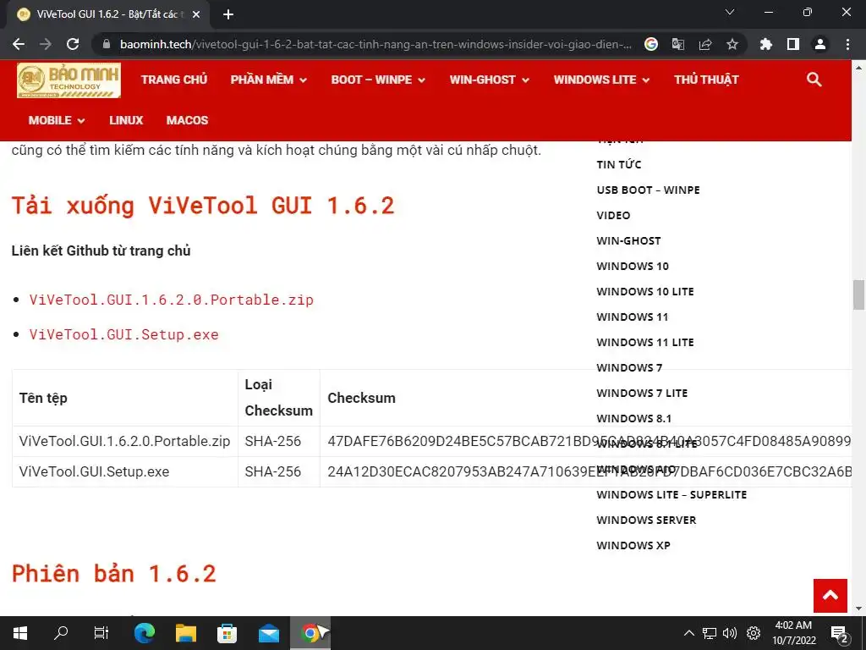Click the network tray icon
This screenshot has height=650, width=866.
click(710, 633)
